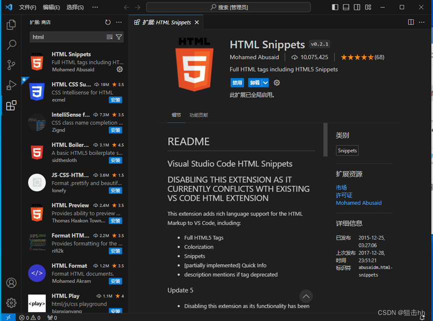Open the Accounts menu icon
Image resolution: width=433 pixels, height=321 pixels.
click(12, 283)
